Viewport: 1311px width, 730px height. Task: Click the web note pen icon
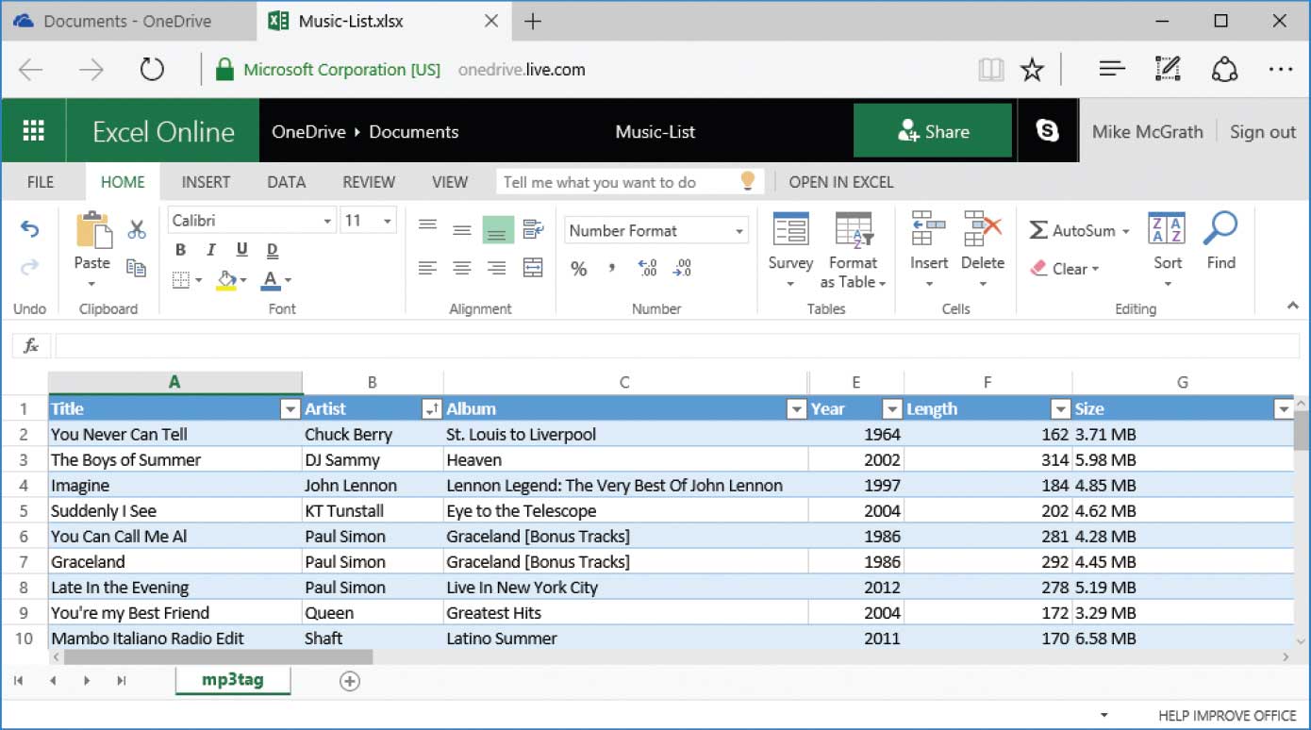pyautogui.click(x=1168, y=69)
